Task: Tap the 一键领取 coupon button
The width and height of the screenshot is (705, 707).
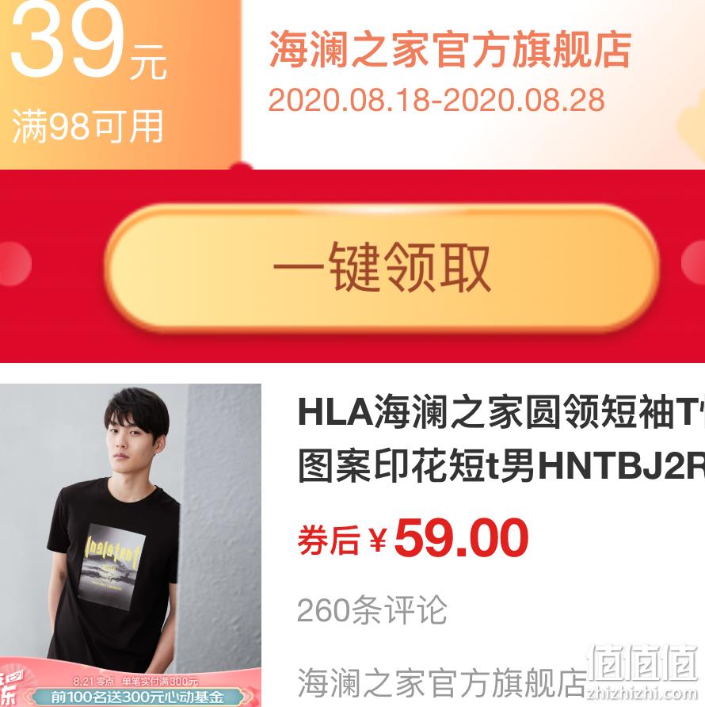Action: pos(381,268)
